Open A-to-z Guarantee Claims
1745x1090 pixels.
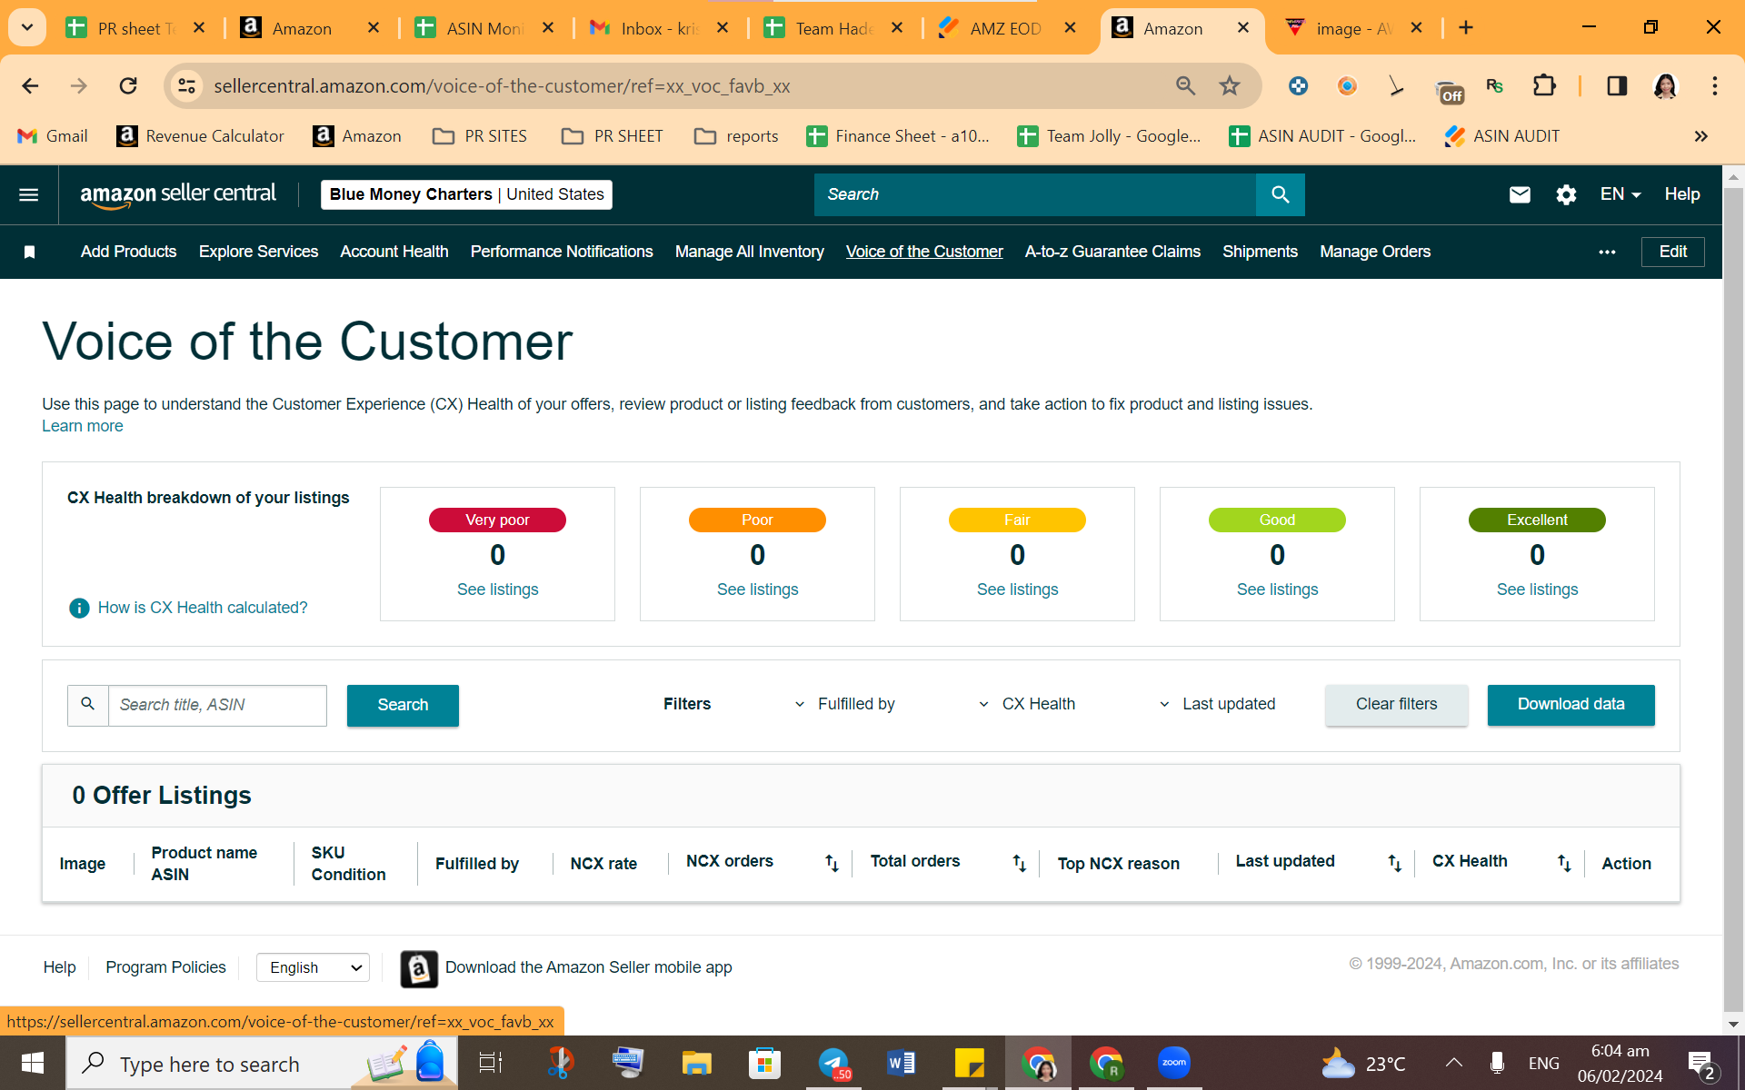[x=1112, y=252]
